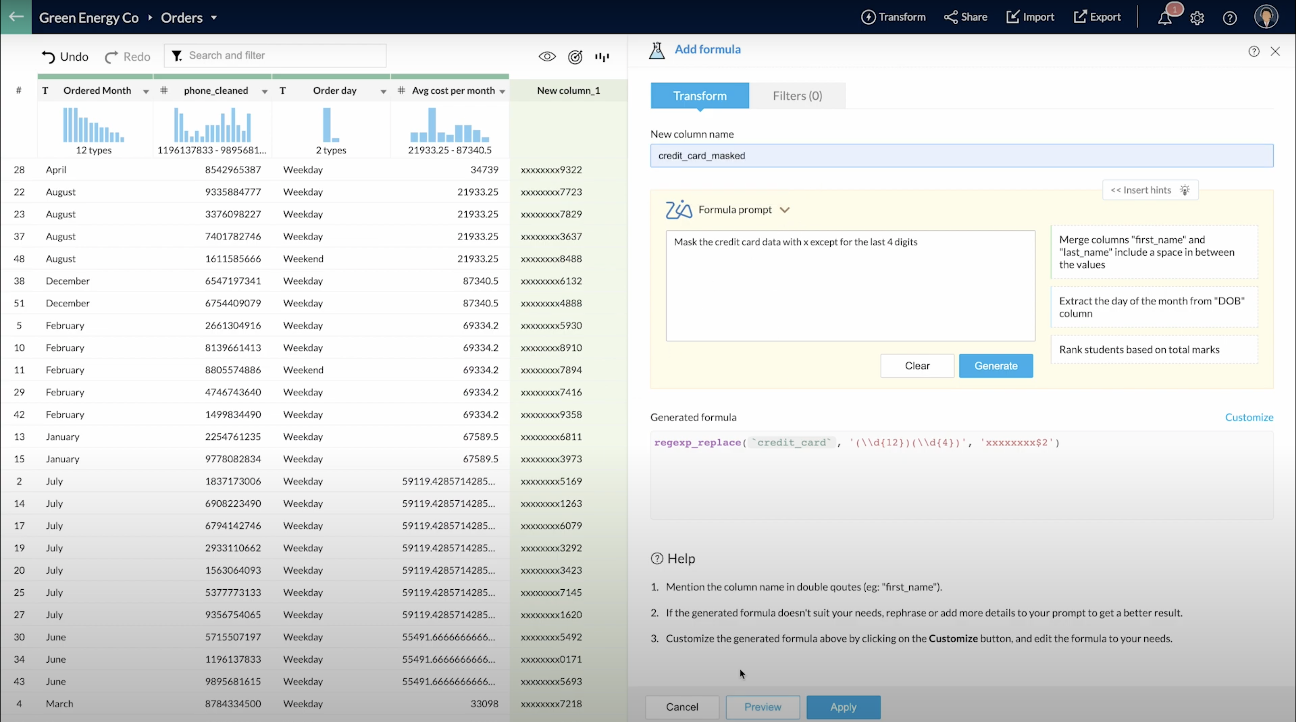Open the settings gear icon
The image size is (1296, 722).
1197,18
